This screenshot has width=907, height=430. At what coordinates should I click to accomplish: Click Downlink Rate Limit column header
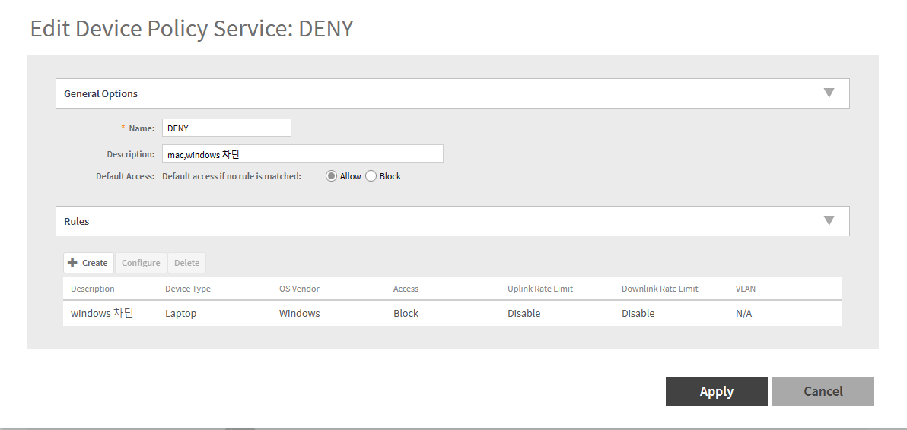[660, 289]
